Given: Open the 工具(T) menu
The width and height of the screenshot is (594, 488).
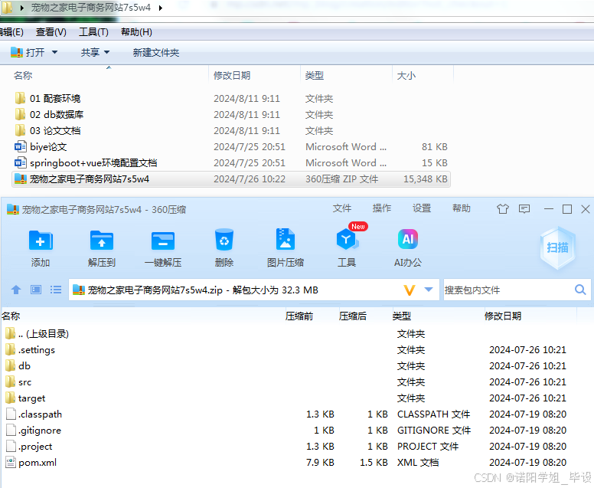Looking at the screenshot, I should pos(93,32).
